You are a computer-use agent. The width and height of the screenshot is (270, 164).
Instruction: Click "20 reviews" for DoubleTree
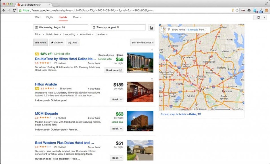tap(60, 63)
